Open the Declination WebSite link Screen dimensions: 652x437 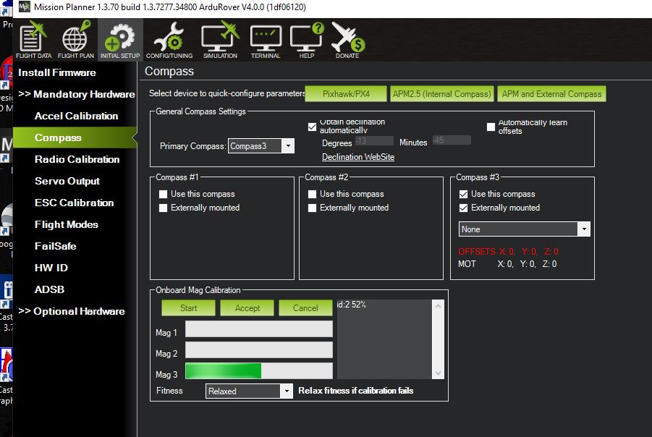(358, 157)
